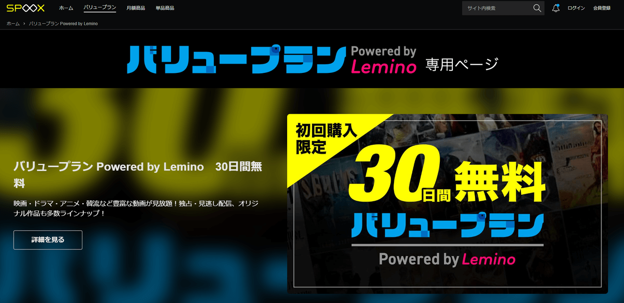Select the バリュープラン tab in top navigation
Image resolution: width=624 pixels, height=303 pixels.
coord(100,8)
